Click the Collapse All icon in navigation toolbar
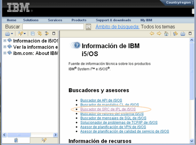Image resolution: width=196 pixels, height=145 pixels. tap(33, 34)
